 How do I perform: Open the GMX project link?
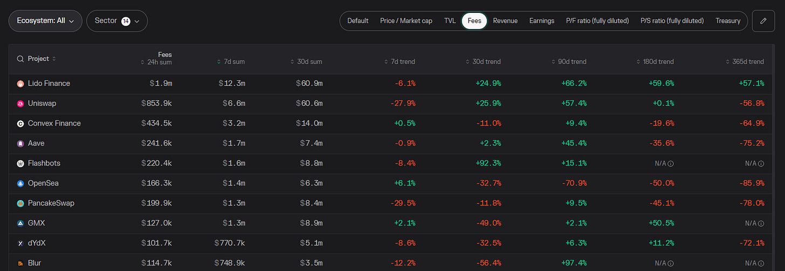pyautogui.click(x=37, y=223)
